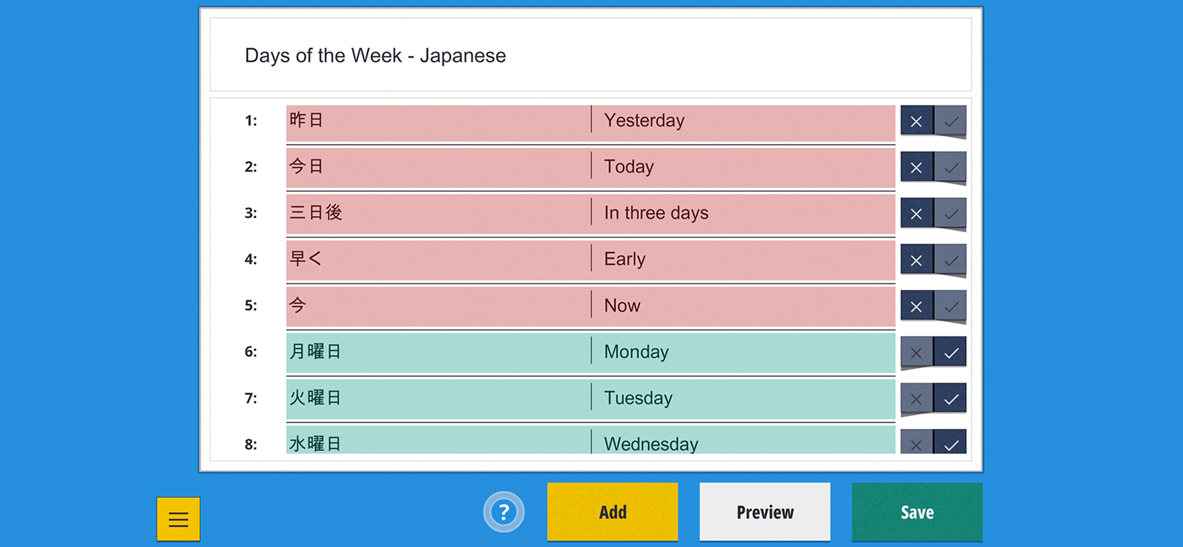Viewport: 1183px width, 547px height.
Task: Toggle checkmark on the Now row
Action: pos(950,306)
